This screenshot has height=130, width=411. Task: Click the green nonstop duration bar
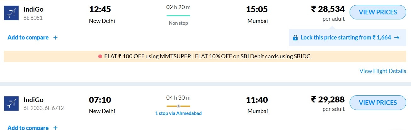click(x=178, y=16)
